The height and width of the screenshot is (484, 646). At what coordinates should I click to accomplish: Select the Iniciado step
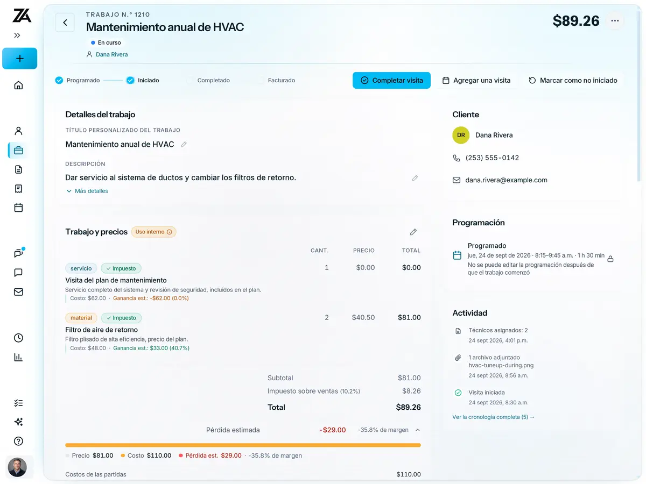point(143,80)
